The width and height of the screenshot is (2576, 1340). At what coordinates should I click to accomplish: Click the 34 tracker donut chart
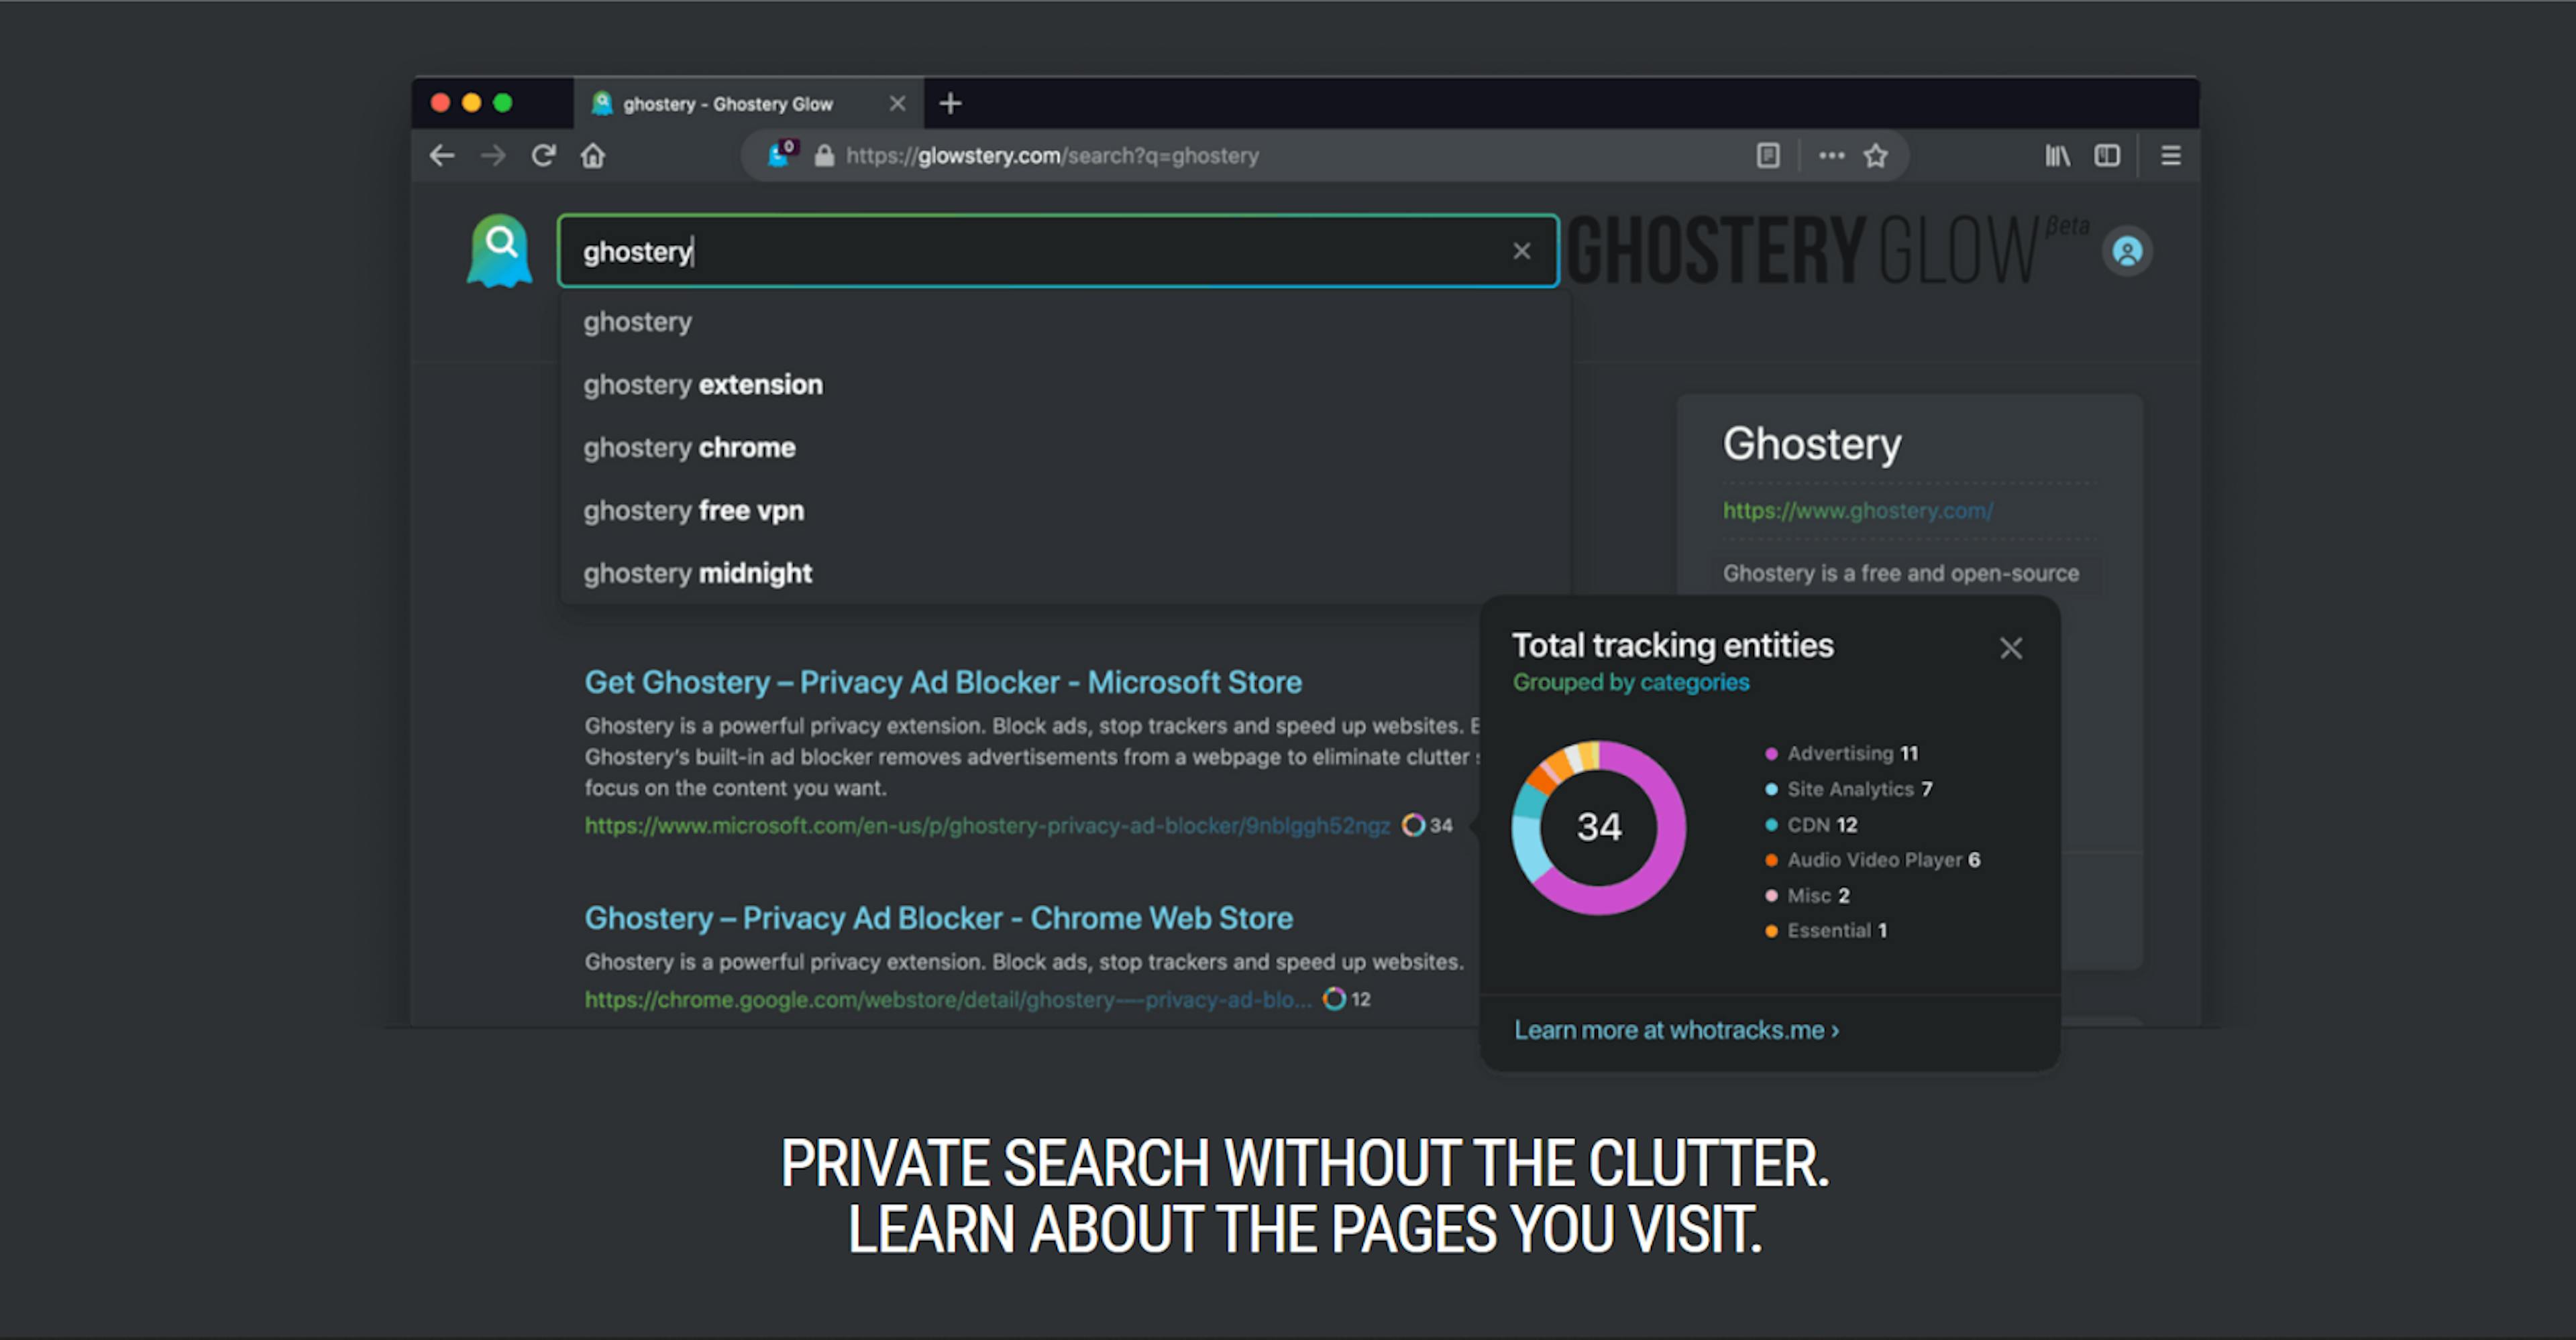[1598, 827]
